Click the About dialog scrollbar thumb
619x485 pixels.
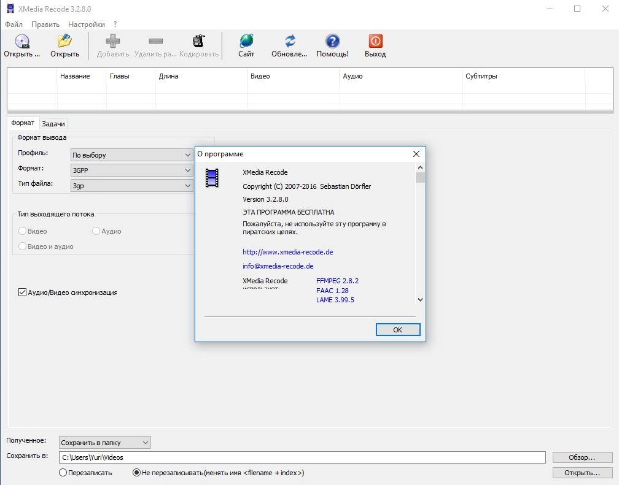click(x=420, y=177)
